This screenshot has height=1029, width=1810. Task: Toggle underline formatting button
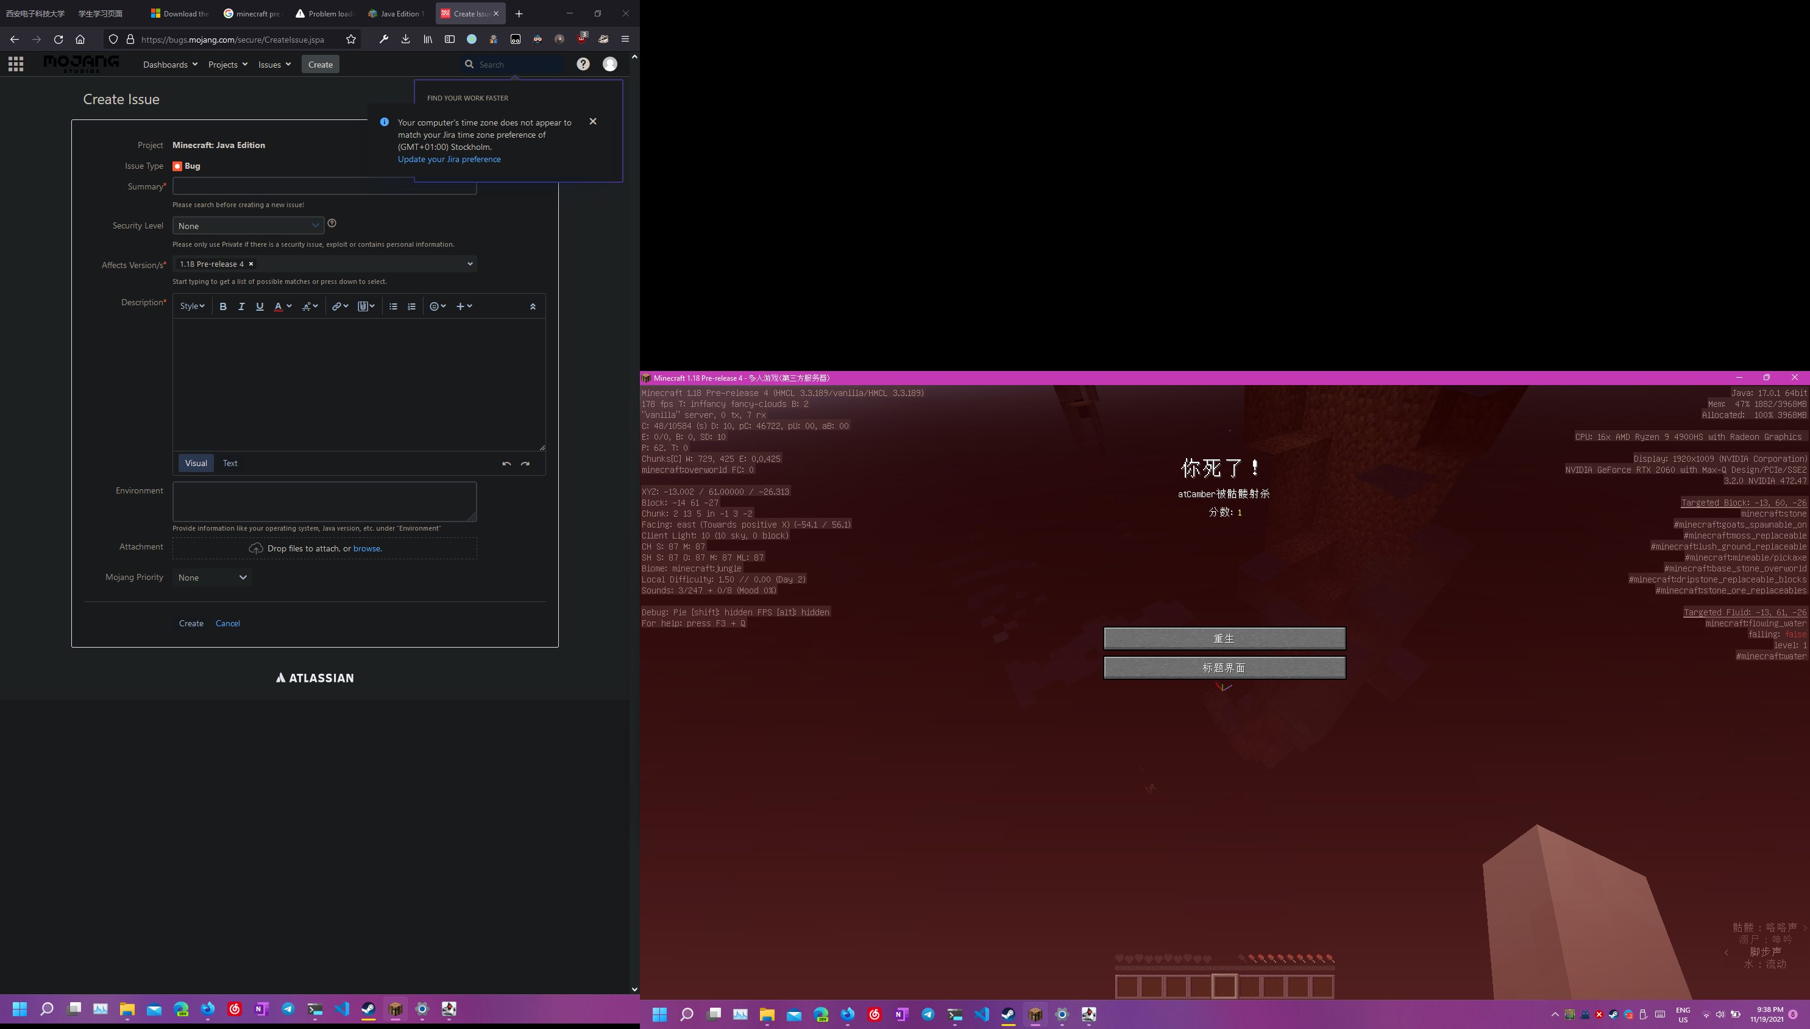(x=260, y=306)
